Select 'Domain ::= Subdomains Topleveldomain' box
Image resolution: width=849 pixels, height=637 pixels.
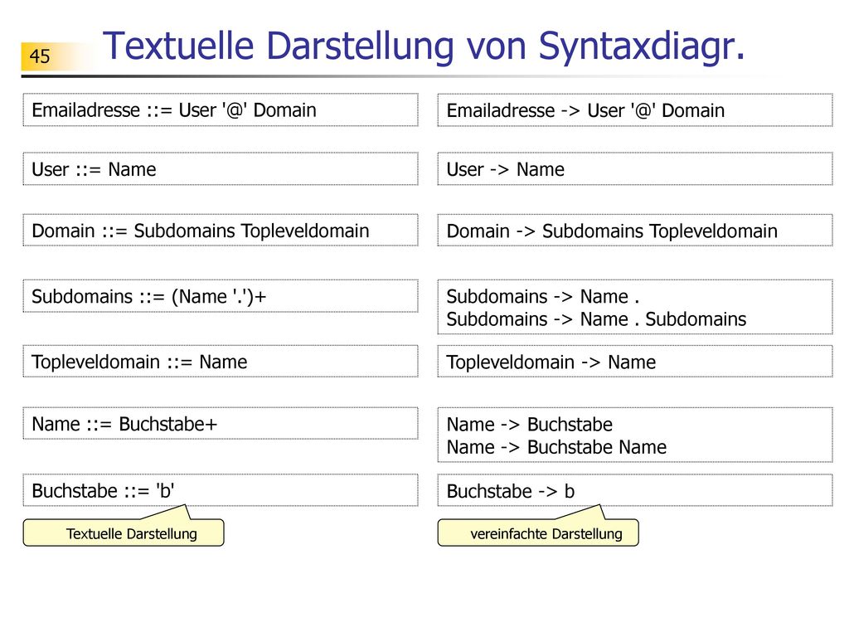[221, 231]
